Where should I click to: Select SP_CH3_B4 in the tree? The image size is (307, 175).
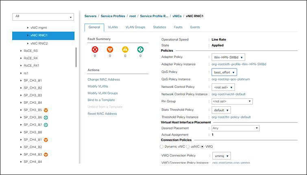(x=33, y=103)
